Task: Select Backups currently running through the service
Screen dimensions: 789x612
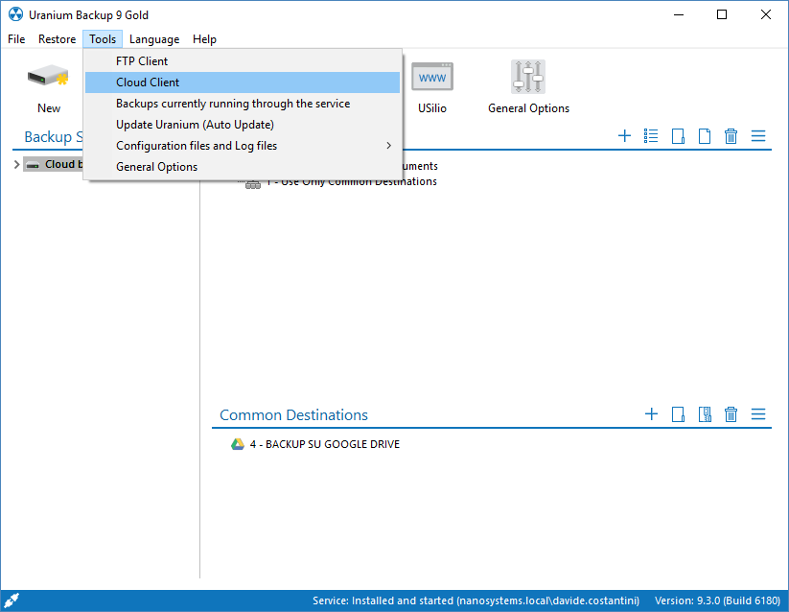Action: (x=243, y=104)
